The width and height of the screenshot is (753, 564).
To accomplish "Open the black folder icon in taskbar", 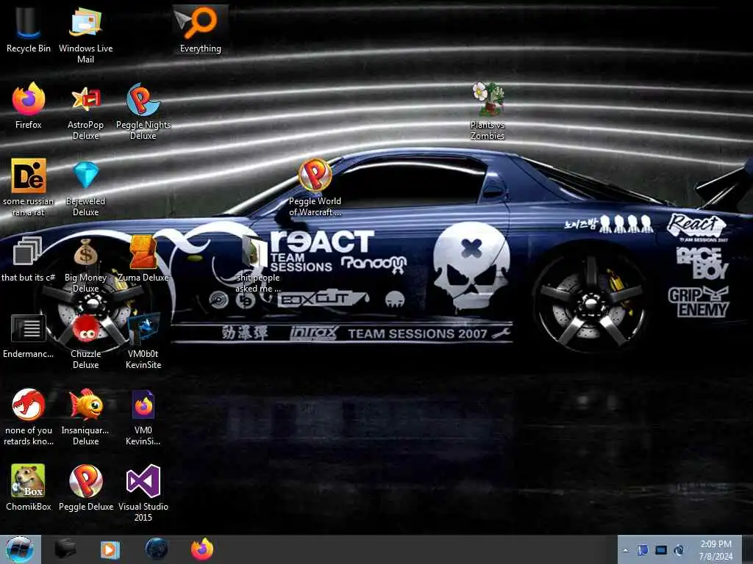I will click(x=65, y=549).
